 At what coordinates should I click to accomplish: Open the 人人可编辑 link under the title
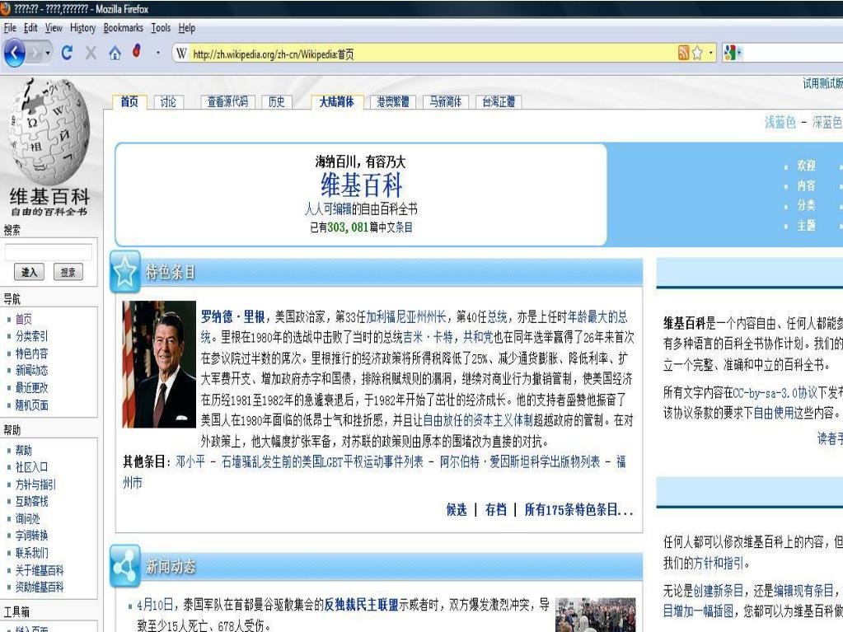pos(328,208)
